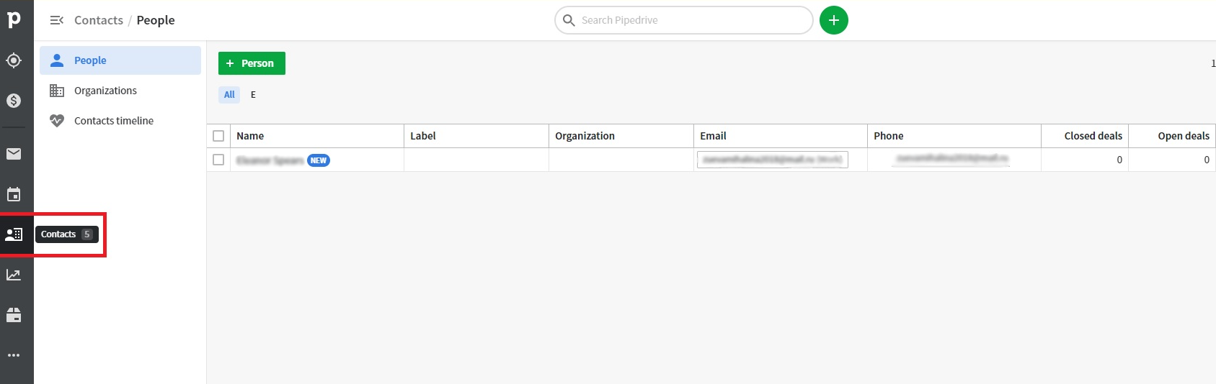Open the Deals dollar icon in sidebar
The image size is (1216, 384).
point(14,101)
